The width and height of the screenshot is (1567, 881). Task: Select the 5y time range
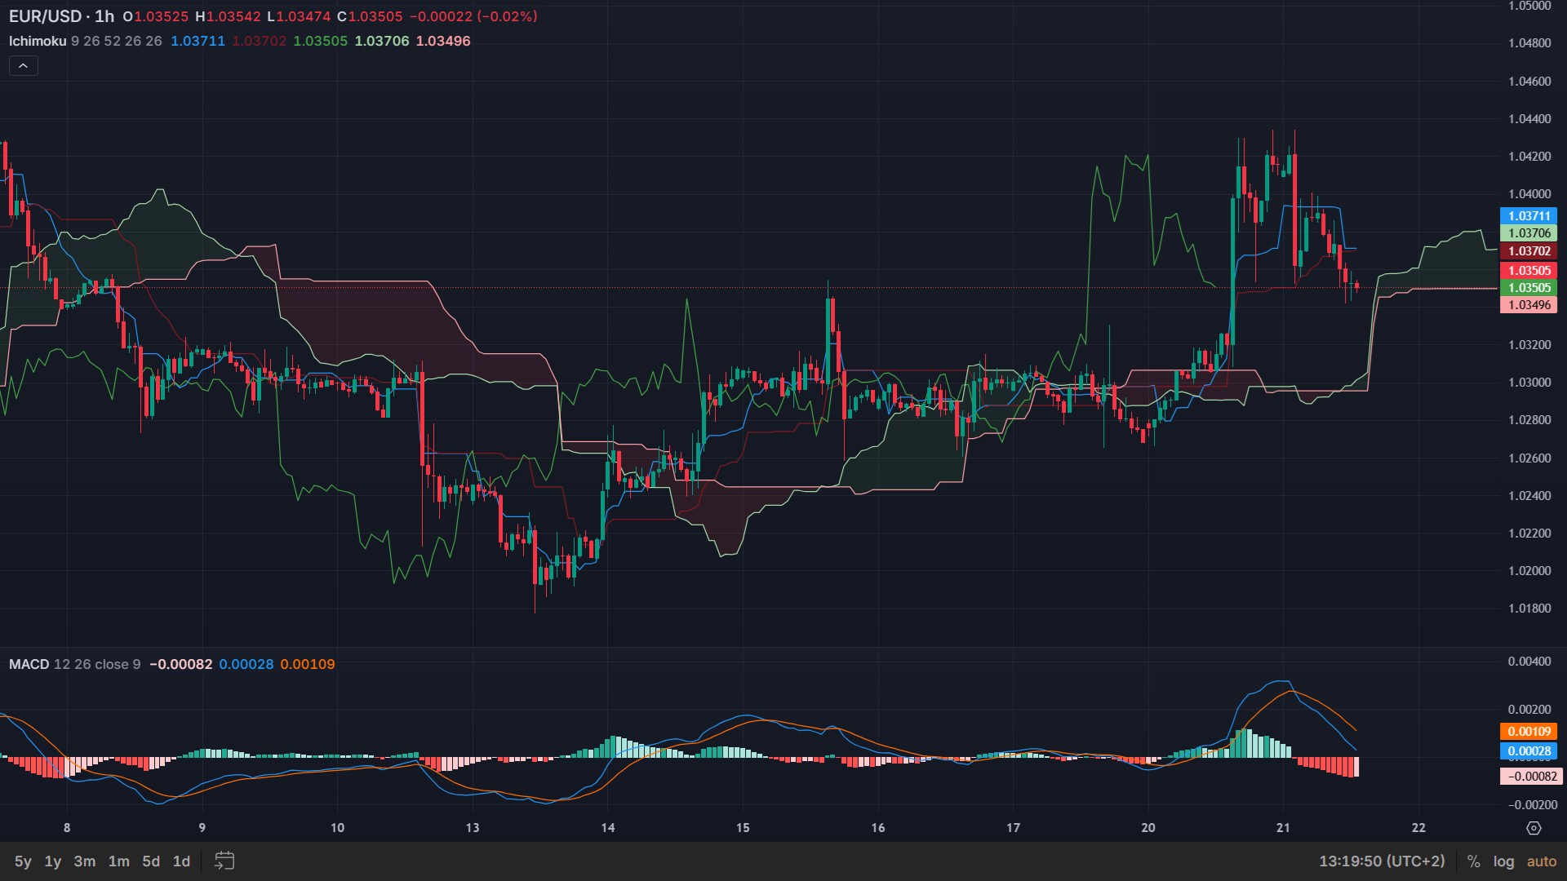(x=23, y=861)
